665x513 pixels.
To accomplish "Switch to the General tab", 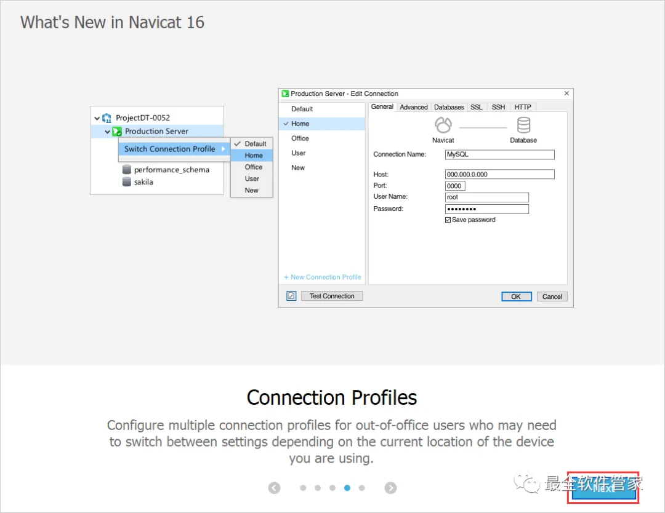I will [x=382, y=107].
